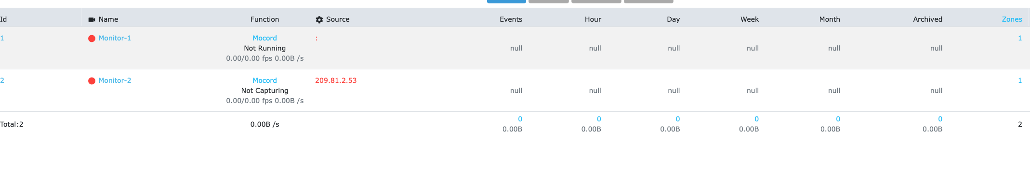Click the red status dot for Monitor-2
The width and height of the screenshot is (1030, 184).
pyautogui.click(x=92, y=81)
